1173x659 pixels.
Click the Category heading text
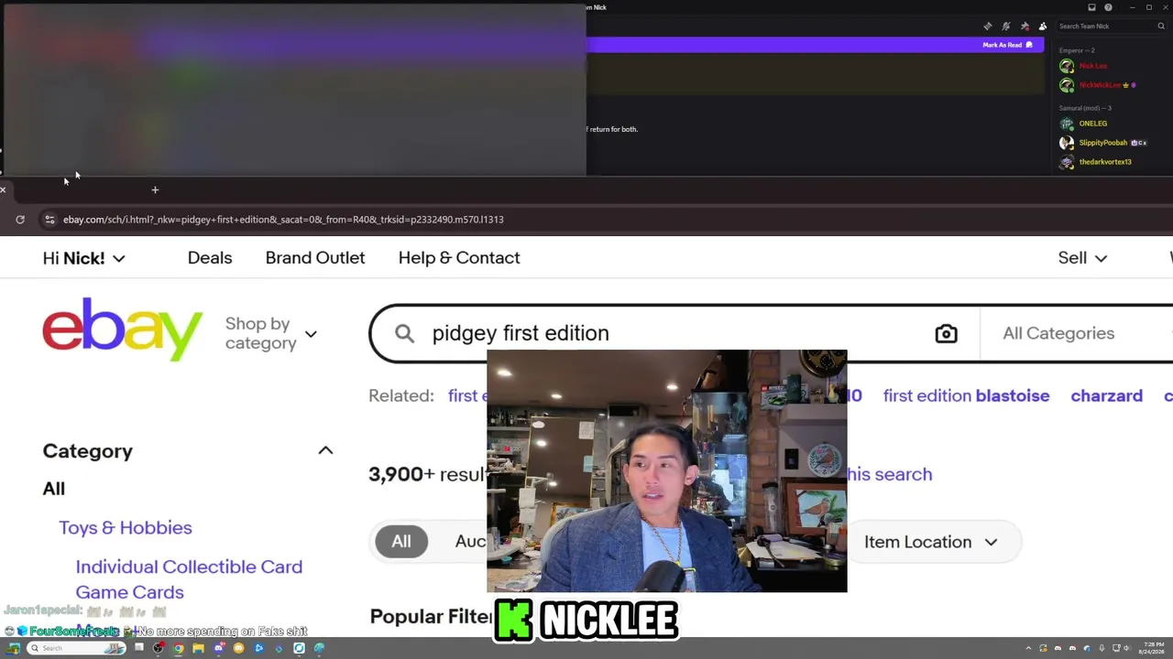pyautogui.click(x=88, y=451)
